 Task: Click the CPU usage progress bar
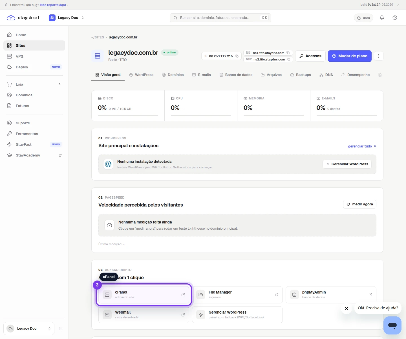click(201, 115)
